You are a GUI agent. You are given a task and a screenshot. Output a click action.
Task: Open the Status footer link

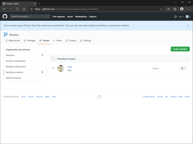pos(47,97)
